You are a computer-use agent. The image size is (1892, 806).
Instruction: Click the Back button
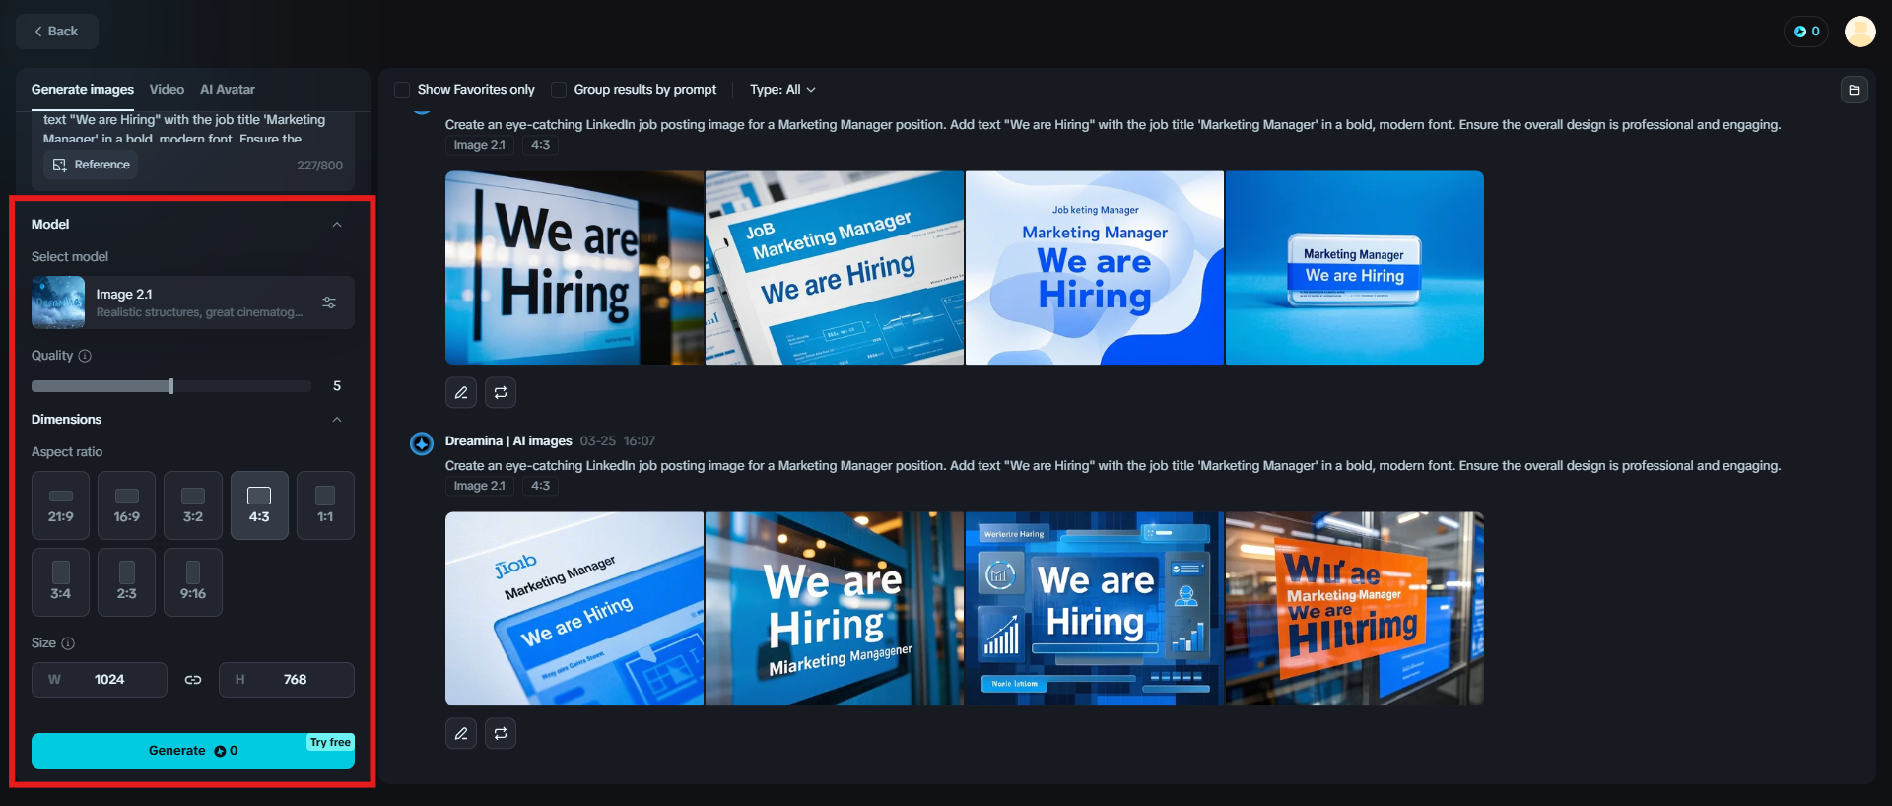56,32
